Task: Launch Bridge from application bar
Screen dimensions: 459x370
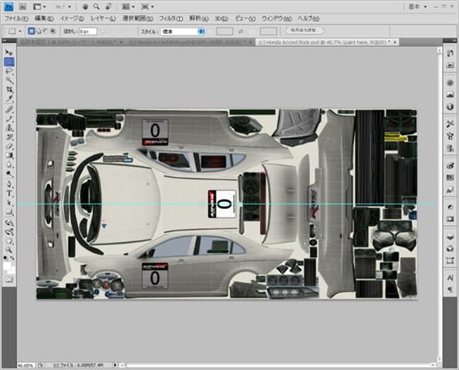Action: tap(22, 6)
